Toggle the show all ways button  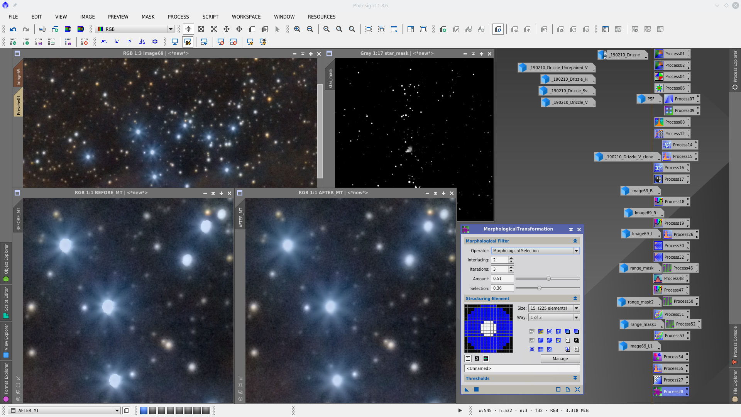[486, 359]
